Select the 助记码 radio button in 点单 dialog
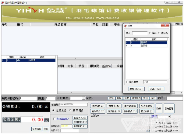Screen dimensions: 184x134 pyautogui.click(x=159, y=33)
